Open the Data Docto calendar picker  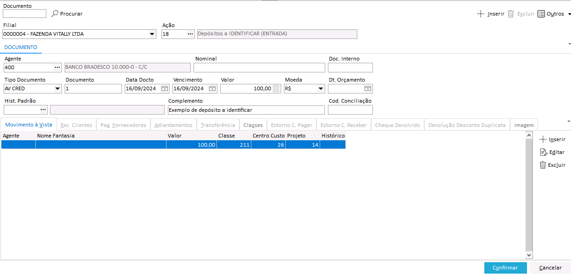click(164, 88)
